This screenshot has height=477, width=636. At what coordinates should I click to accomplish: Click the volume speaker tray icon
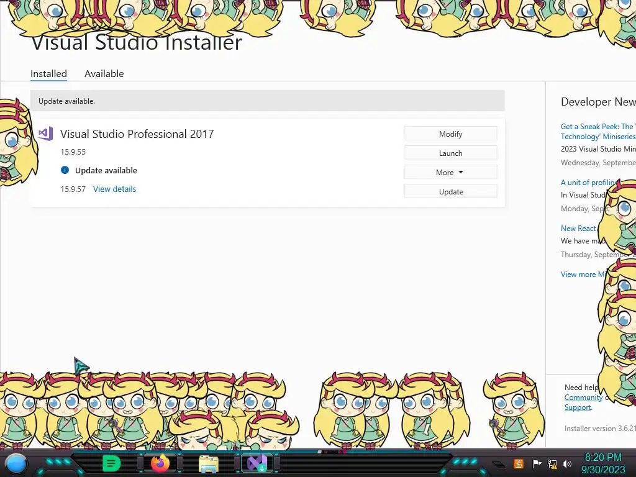coord(567,463)
